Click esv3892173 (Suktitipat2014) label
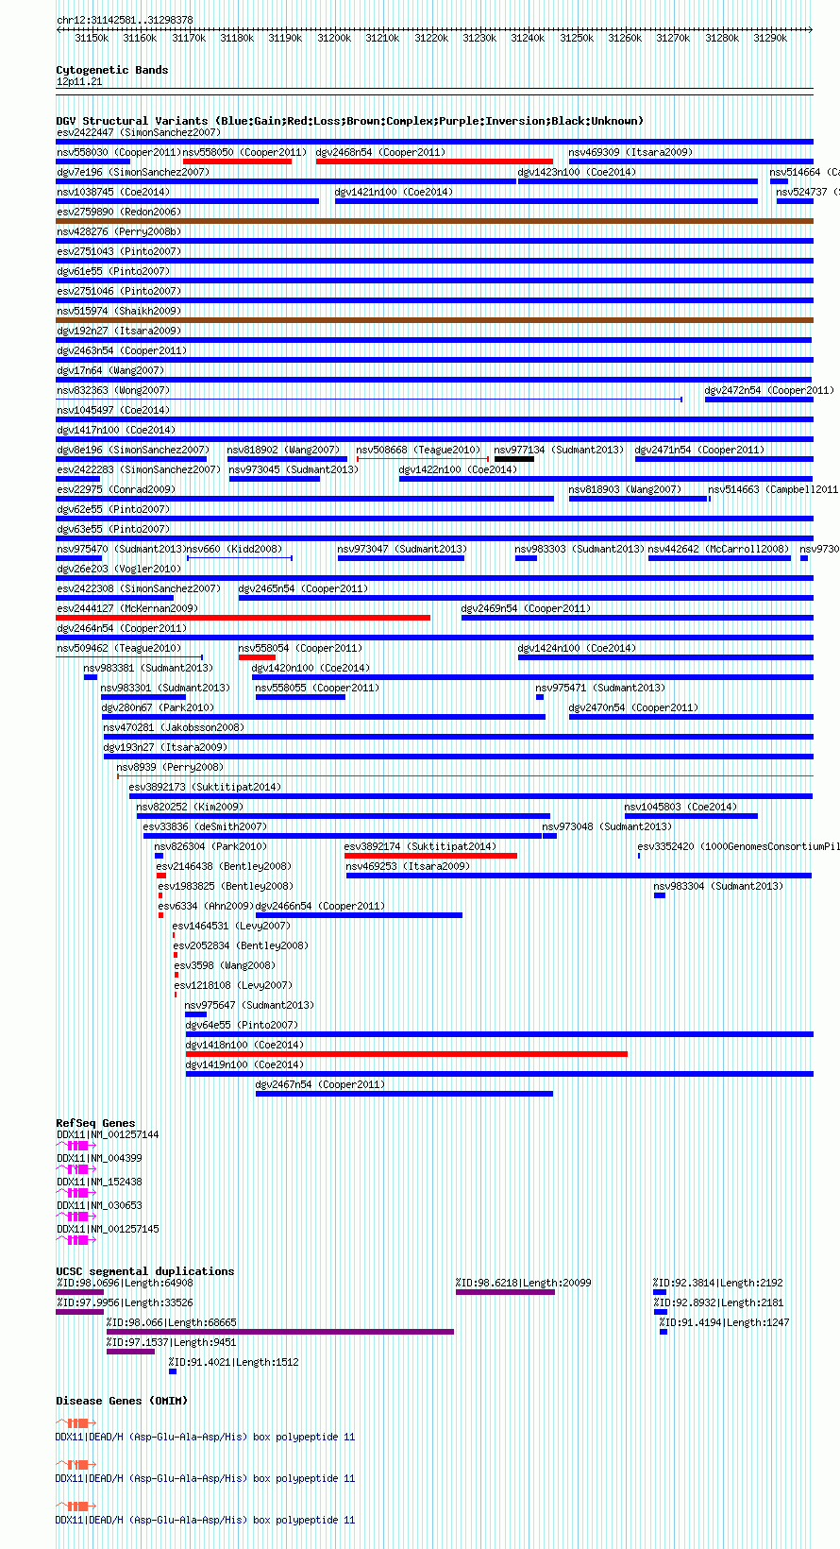840x1549 pixels. 205,787
